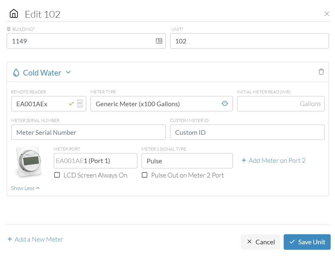
Task: Open the Meter Type dropdown
Action: tap(162, 104)
